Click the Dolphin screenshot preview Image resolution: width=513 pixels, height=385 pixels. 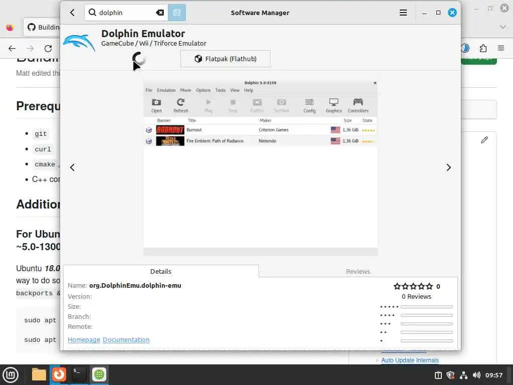(x=261, y=167)
